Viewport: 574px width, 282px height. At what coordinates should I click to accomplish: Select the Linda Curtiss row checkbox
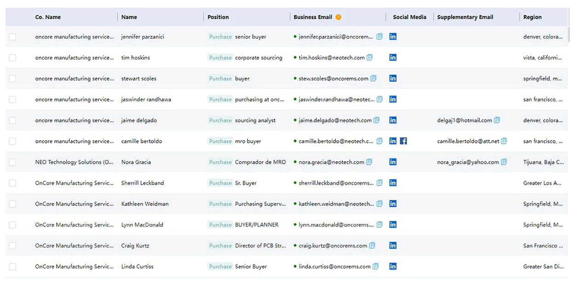click(x=12, y=266)
